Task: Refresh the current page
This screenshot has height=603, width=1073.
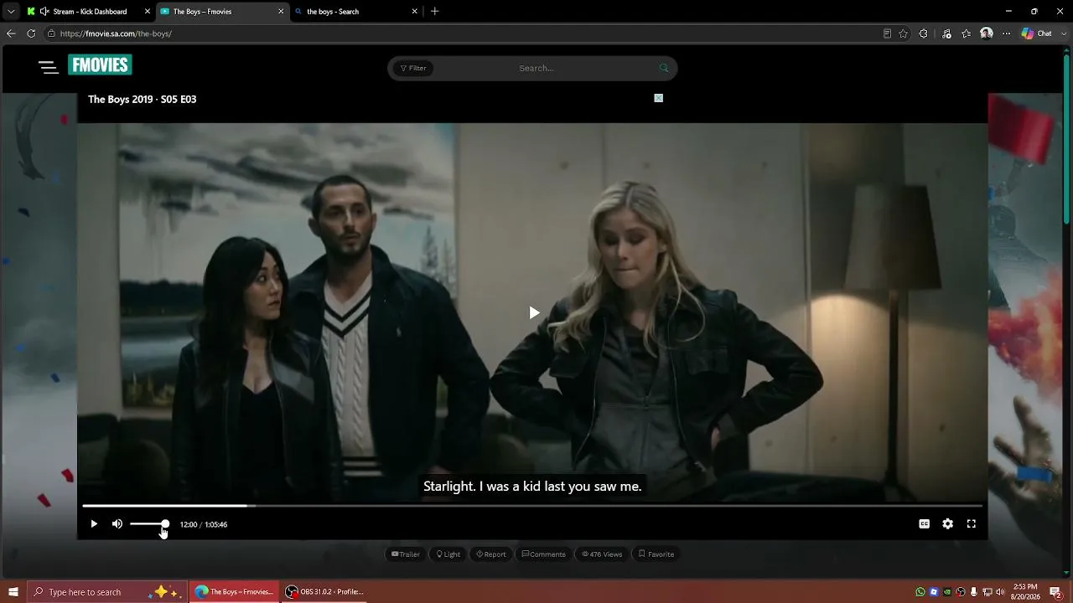Action: tap(31, 33)
